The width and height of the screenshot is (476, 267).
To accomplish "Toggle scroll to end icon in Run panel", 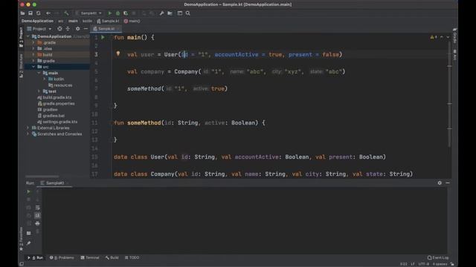I will pyautogui.click(x=37, y=216).
